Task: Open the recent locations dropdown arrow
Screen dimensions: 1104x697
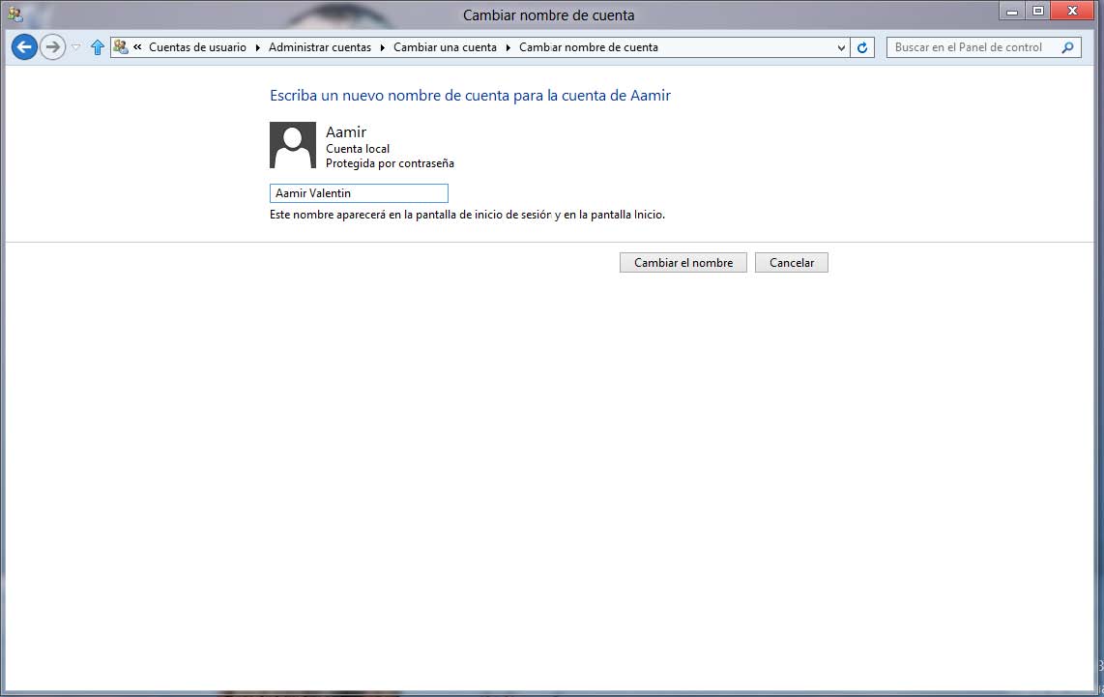Action: (x=76, y=47)
